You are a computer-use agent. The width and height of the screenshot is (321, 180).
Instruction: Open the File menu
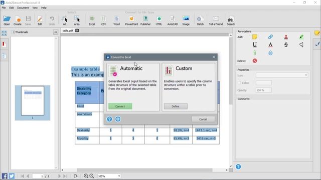point(4,8)
